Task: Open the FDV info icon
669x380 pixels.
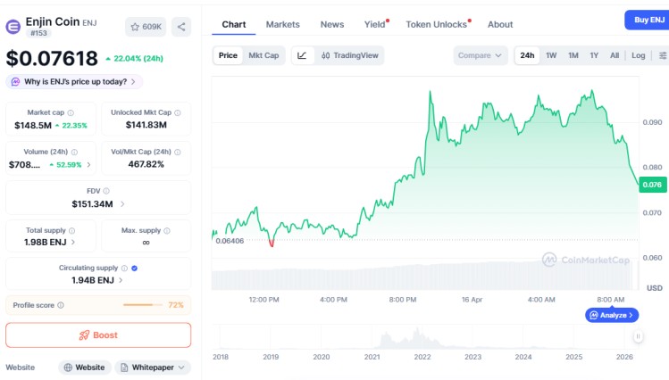Action: 106,191
